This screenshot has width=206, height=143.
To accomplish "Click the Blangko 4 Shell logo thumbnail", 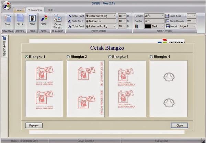I will [169, 89].
